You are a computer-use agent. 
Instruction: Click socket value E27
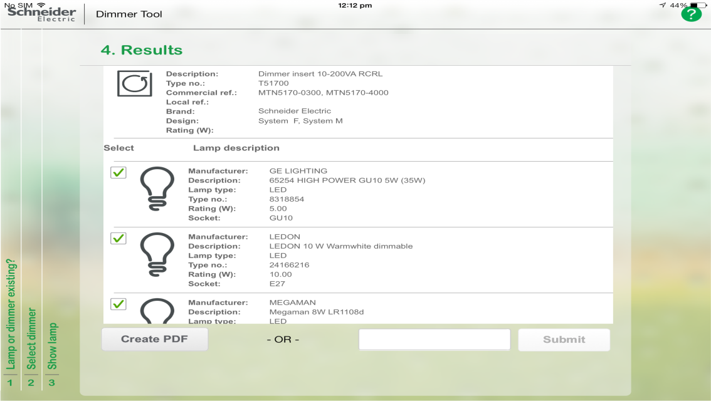click(x=277, y=284)
